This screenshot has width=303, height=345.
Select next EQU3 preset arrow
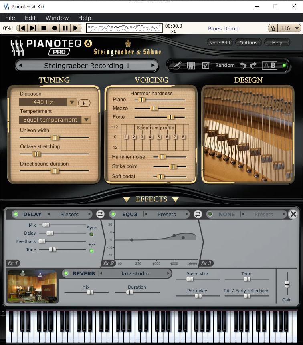187,214
